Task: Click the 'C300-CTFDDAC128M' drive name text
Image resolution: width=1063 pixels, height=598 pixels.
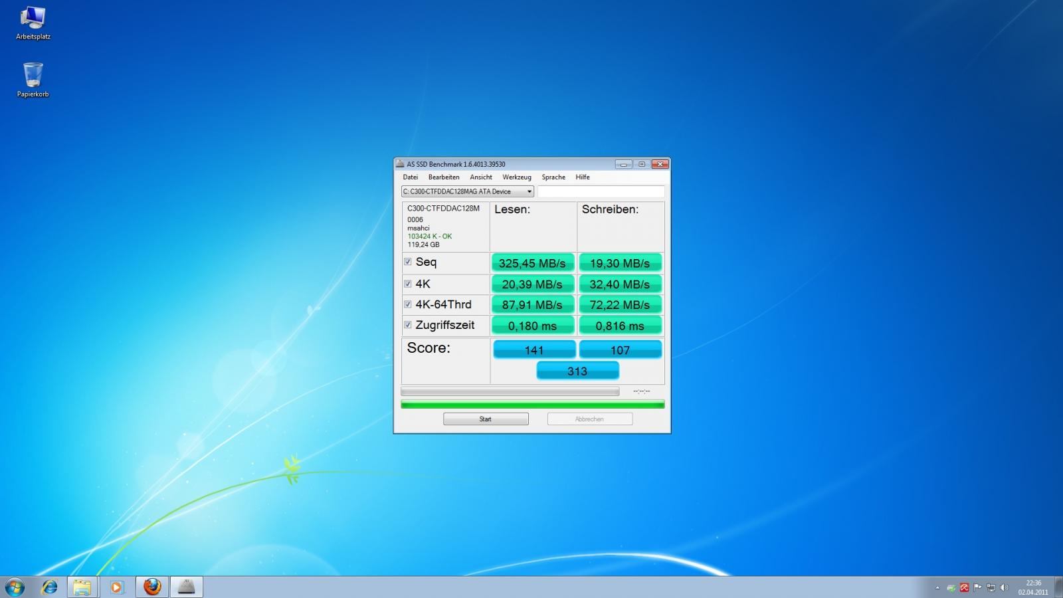Action: coord(443,209)
